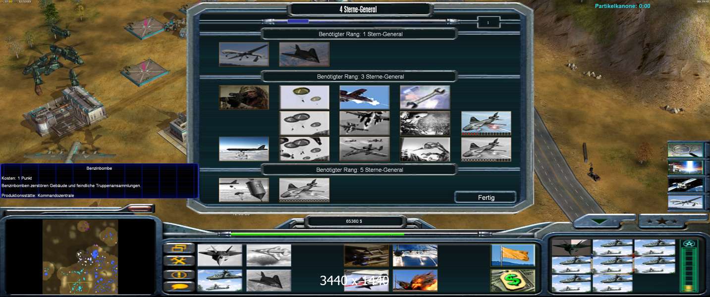Build Comanche helicopters from command bar
Image resolution: width=710 pixels, height=297 pixels.
tap(219, 281)
